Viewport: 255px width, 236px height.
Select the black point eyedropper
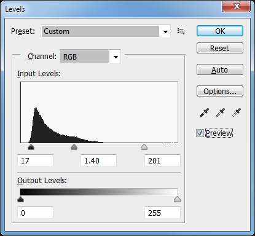204,113
